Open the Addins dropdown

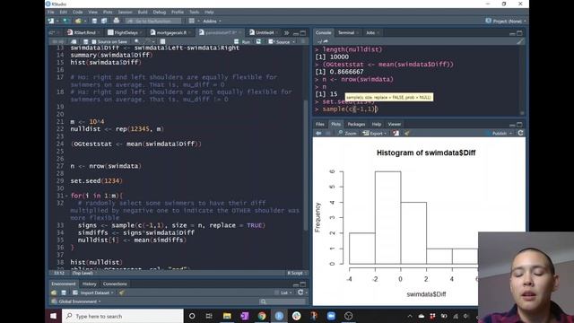212,22
